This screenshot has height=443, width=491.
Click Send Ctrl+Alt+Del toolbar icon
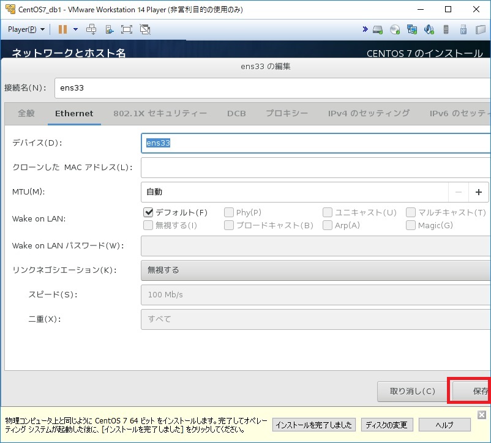coord(91,29)
